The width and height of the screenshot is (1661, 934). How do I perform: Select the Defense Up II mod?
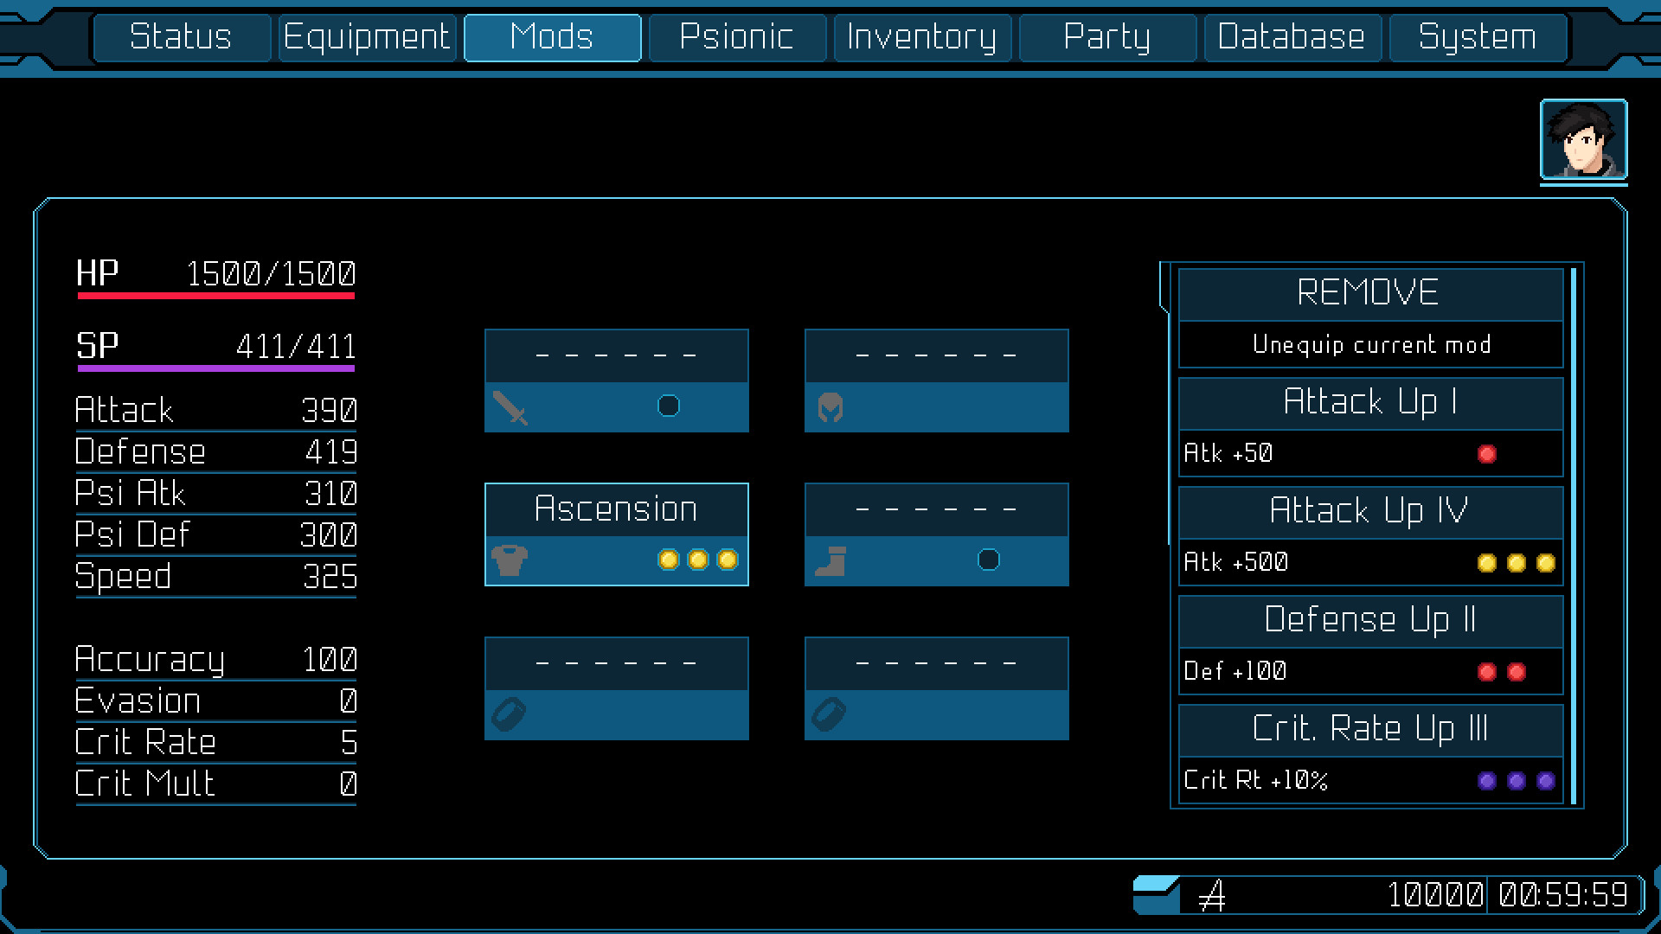1369,620
